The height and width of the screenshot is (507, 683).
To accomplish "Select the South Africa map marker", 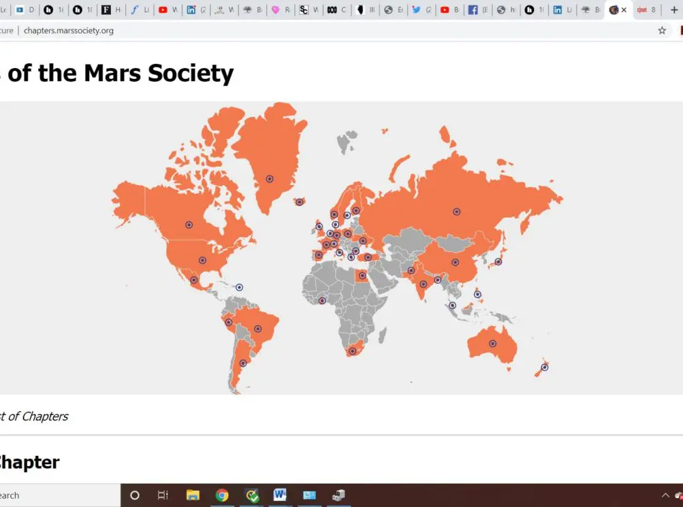I will pos(352,351).
